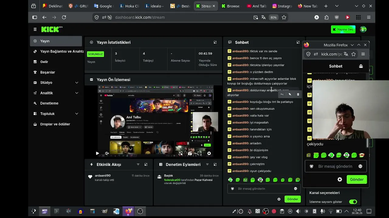Expand the Stüdyo sidebar section
The width and height of the screenshot is (389, 218).
click(x=56, y=83)
